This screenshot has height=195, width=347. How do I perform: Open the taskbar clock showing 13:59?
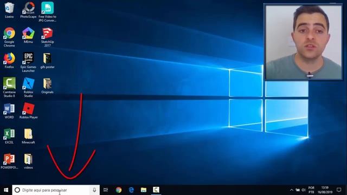coord(325,190)
